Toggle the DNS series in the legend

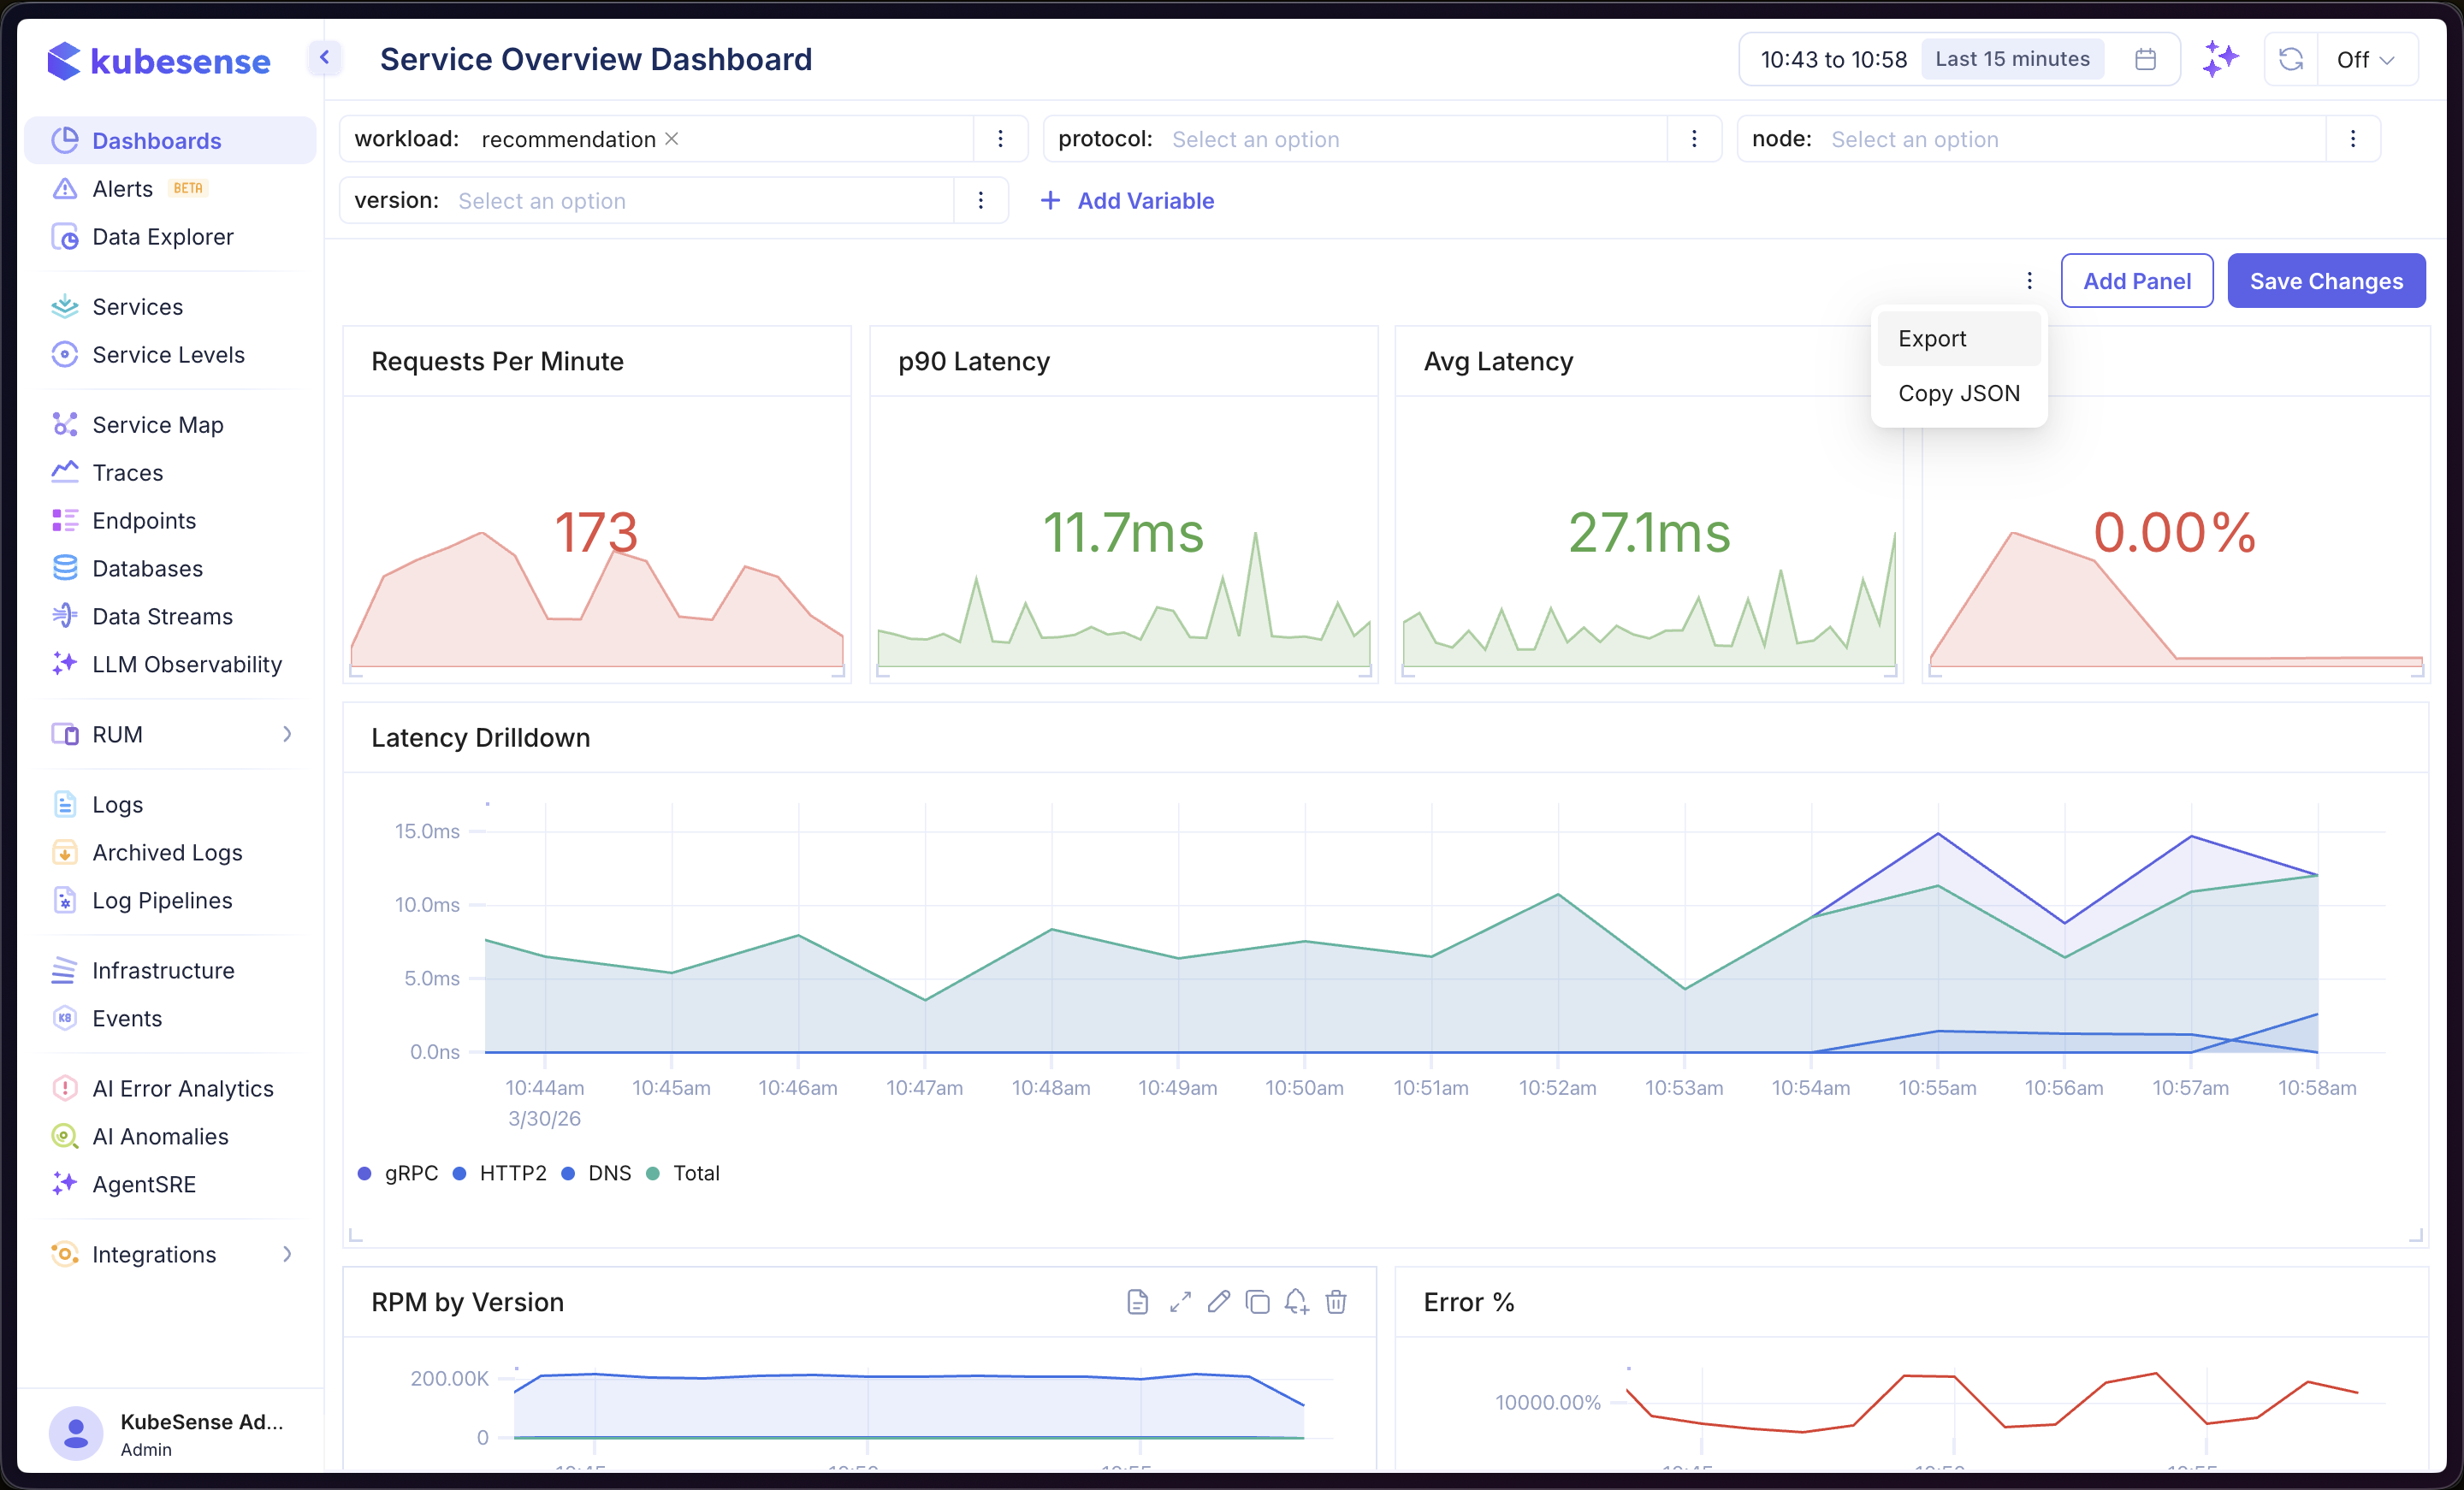(596, 1174)
